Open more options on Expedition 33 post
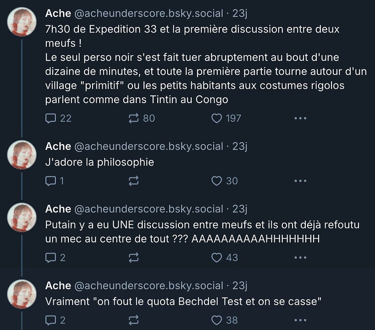The image size is (375, 330). pos(300,118)
